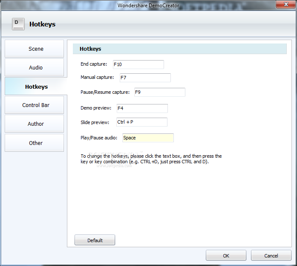The image size is (297, 266).
Task: Click the 'Manual capture:' label
Action: 97,77
